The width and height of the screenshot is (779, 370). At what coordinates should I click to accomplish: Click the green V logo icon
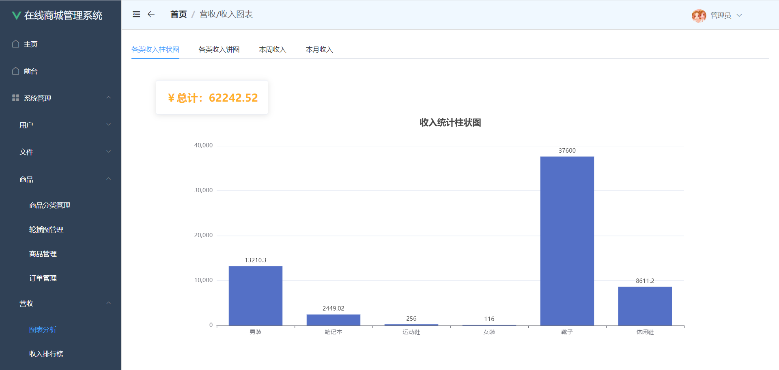coord(16,15)
